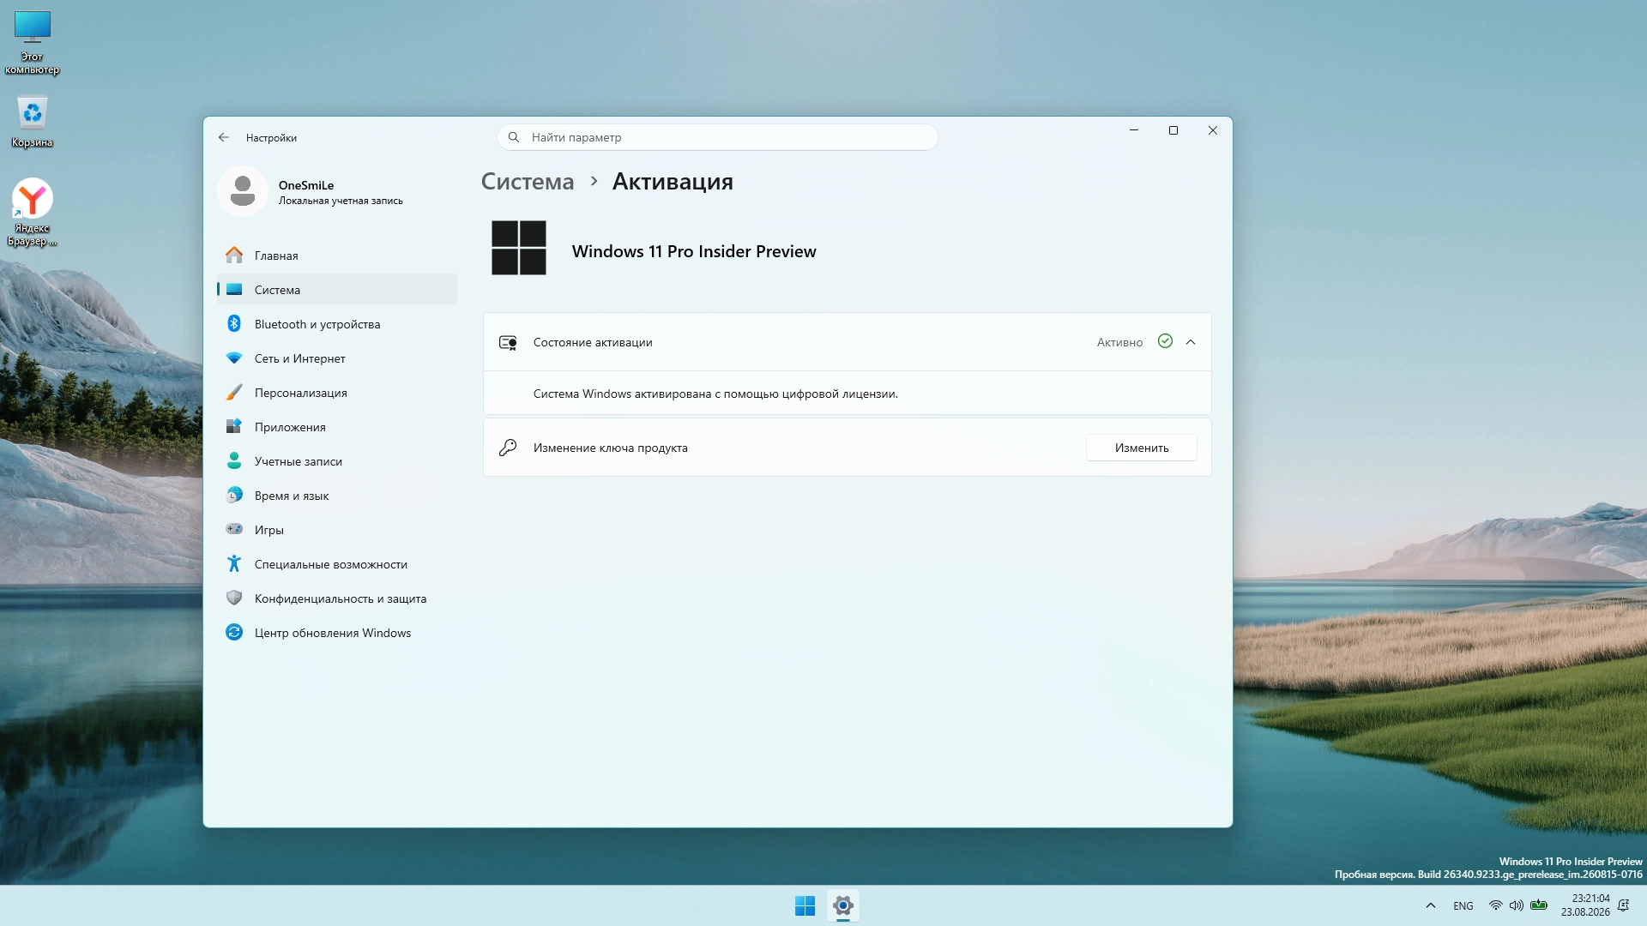Click the Персонализация paintbrush icon
The image size is (1647, 926).
click(x=234, y=393)
